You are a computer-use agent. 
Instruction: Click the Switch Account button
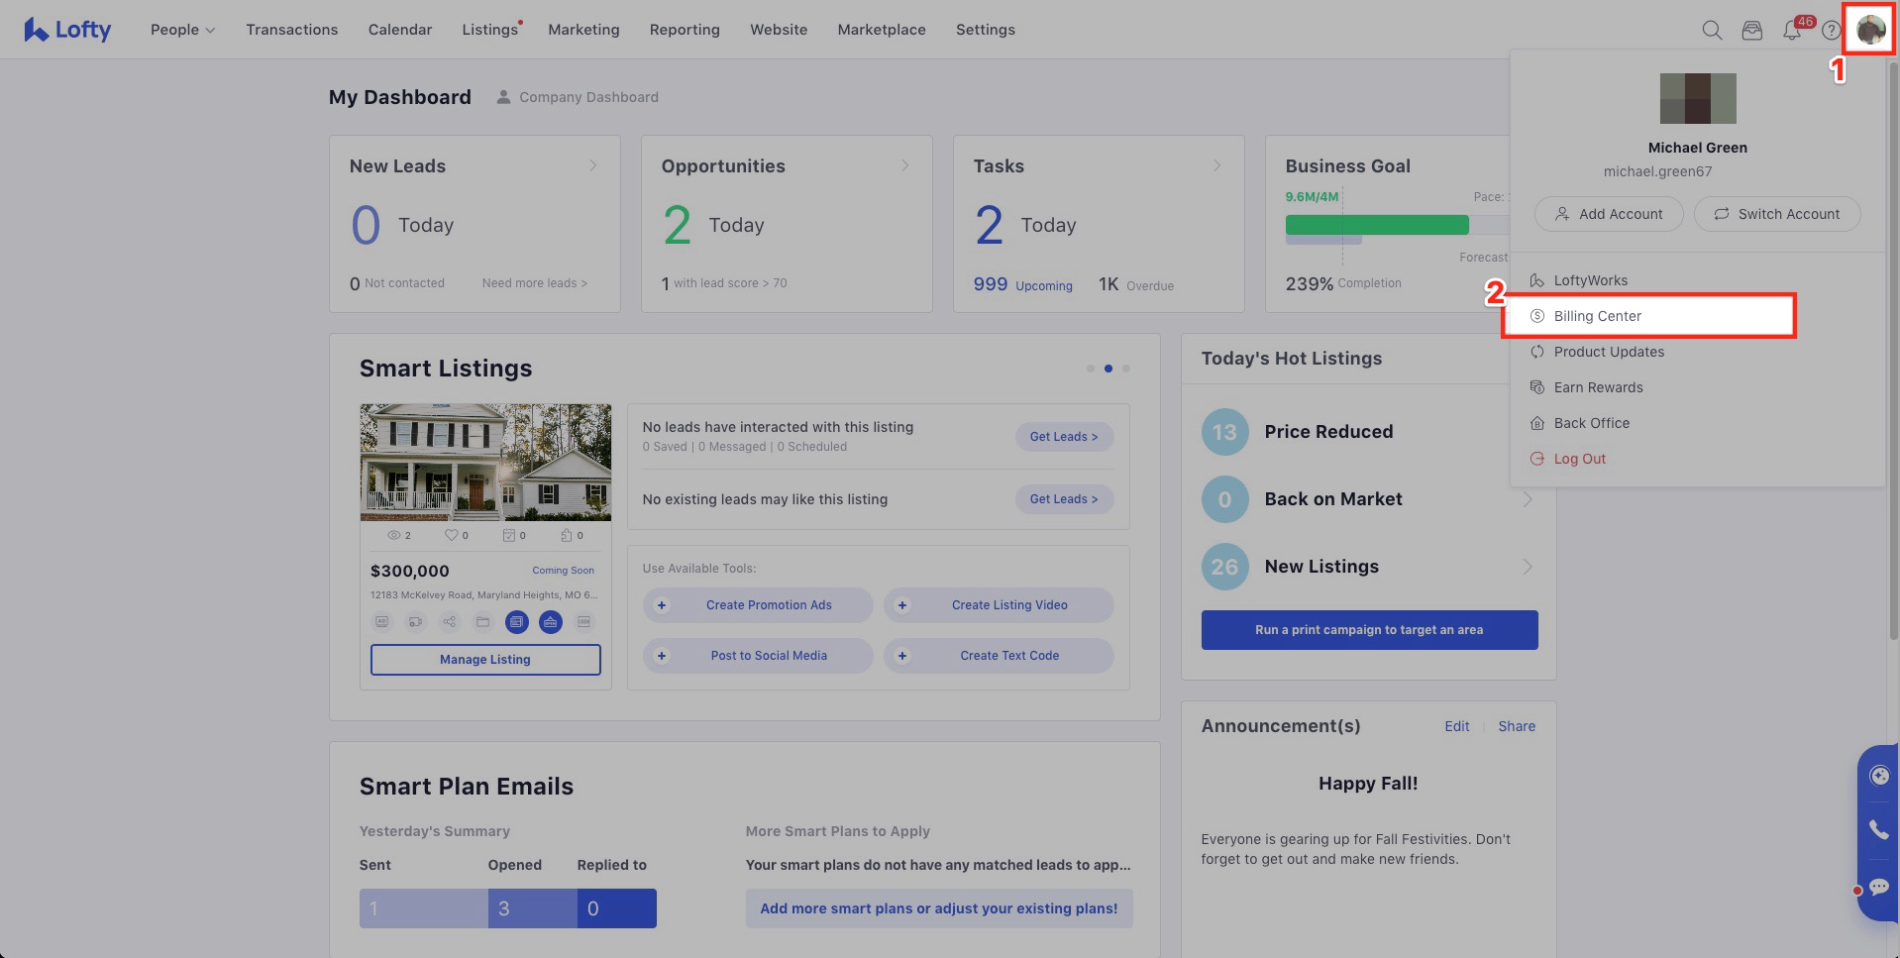coord(1776,214)
